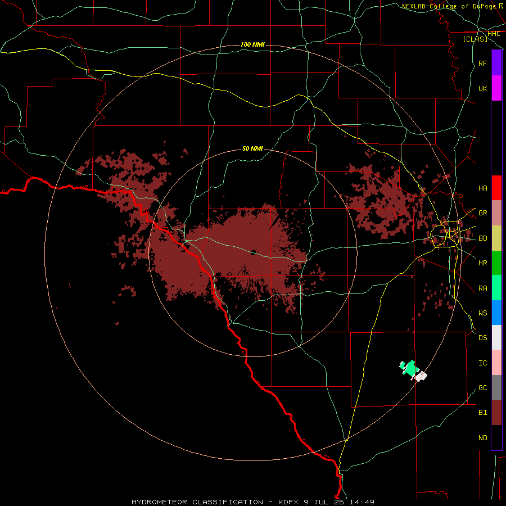The width and height of the screenshot is (506, 506).
Task: Click the ND legend label
Action: [x=483, y=438]
